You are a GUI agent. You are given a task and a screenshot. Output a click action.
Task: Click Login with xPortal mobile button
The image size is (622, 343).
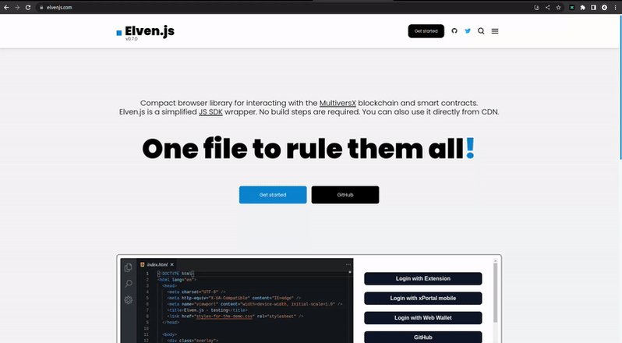pos(423,299)
